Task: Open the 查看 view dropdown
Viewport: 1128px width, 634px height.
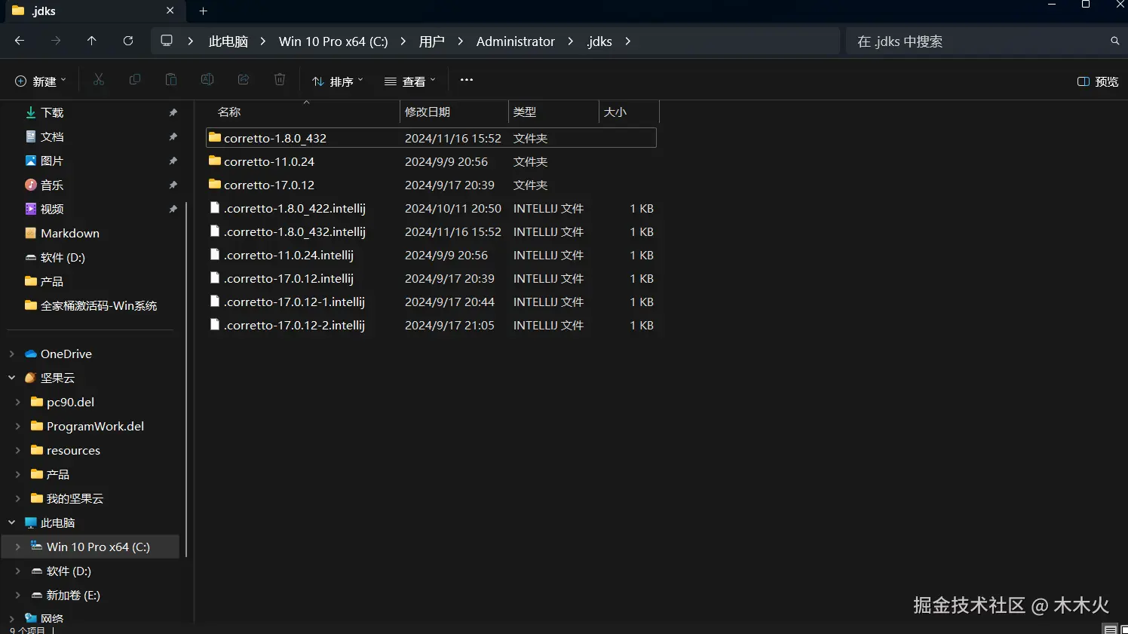Action: 410,81
